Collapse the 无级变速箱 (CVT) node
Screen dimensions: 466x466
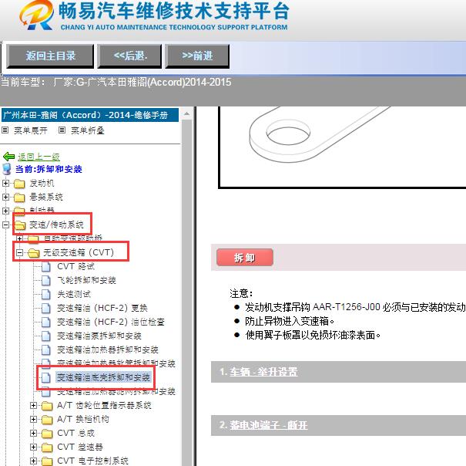point(19,253)
